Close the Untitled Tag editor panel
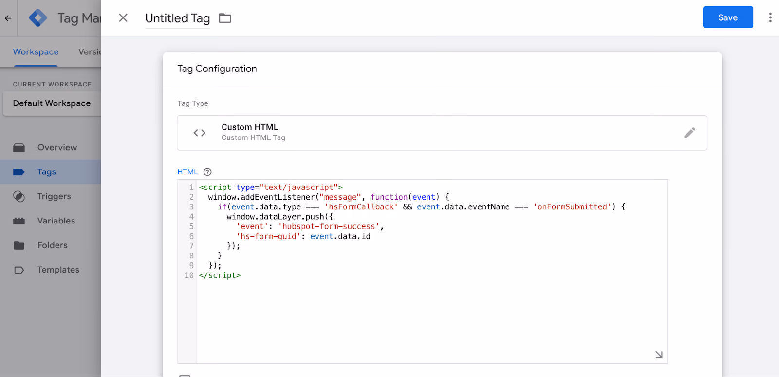Screen dimensions: 779x377 pyautogui.click(x=123, y=18)
